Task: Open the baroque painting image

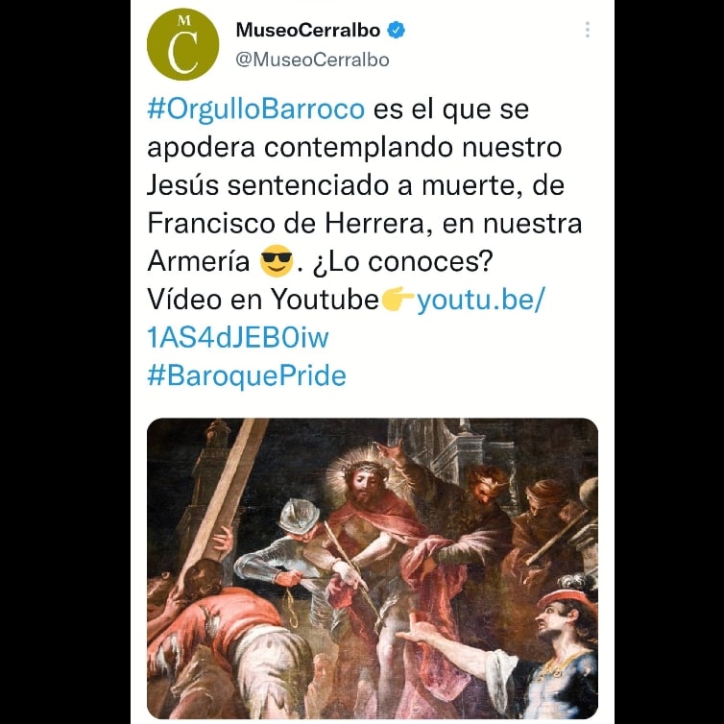Action: click(x=373, y=568)
